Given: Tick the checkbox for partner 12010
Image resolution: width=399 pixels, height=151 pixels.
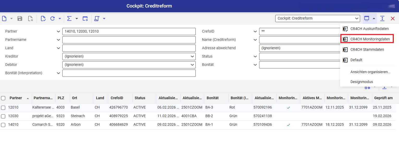Looking at the screenshot, I should point(3,108).
